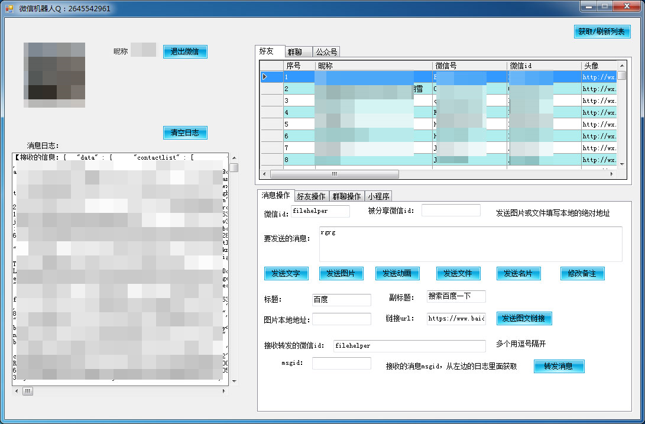Click the 退出微信 button
The height and width of the screenshot is (424, 645).
coord(184,51)
